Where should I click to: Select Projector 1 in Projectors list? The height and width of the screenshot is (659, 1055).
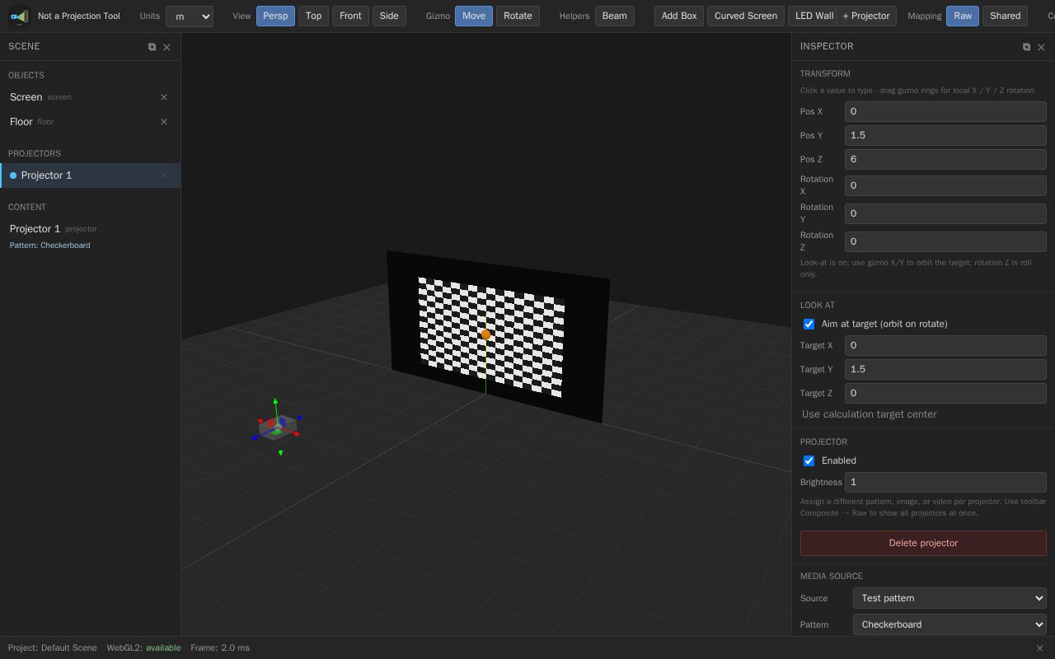tap(91, 175)
